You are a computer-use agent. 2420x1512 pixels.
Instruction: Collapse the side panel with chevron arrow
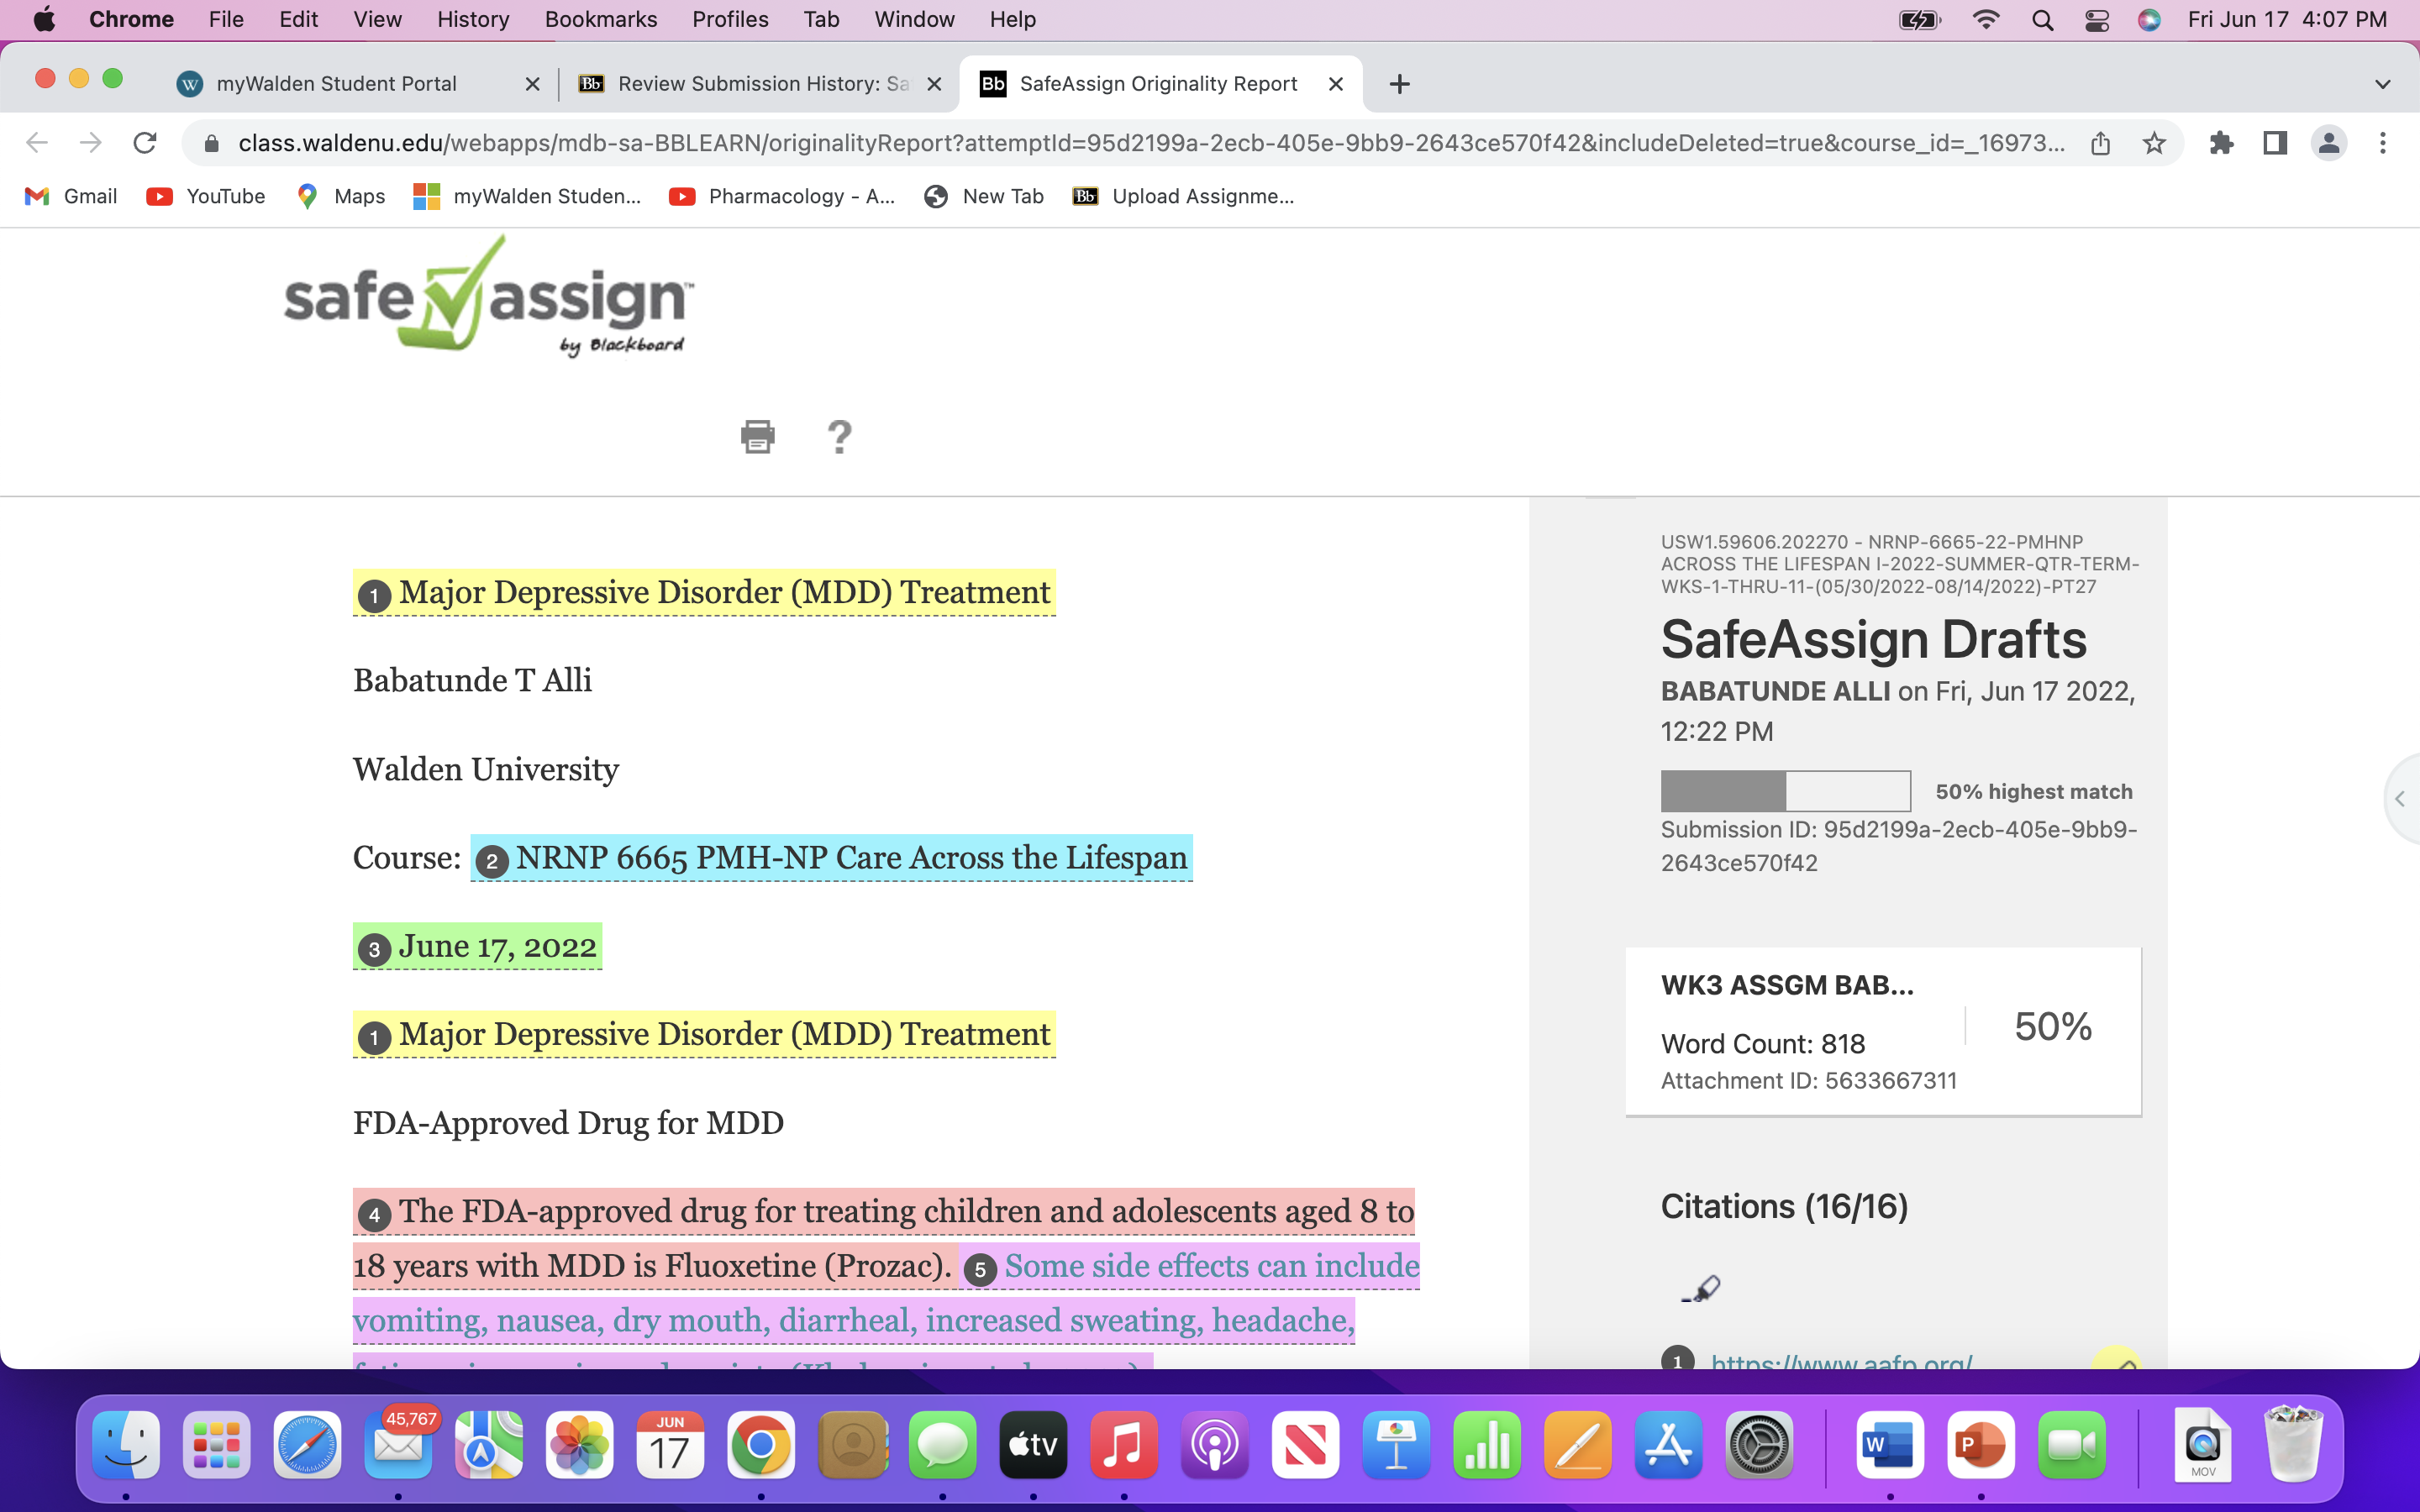2400,798
